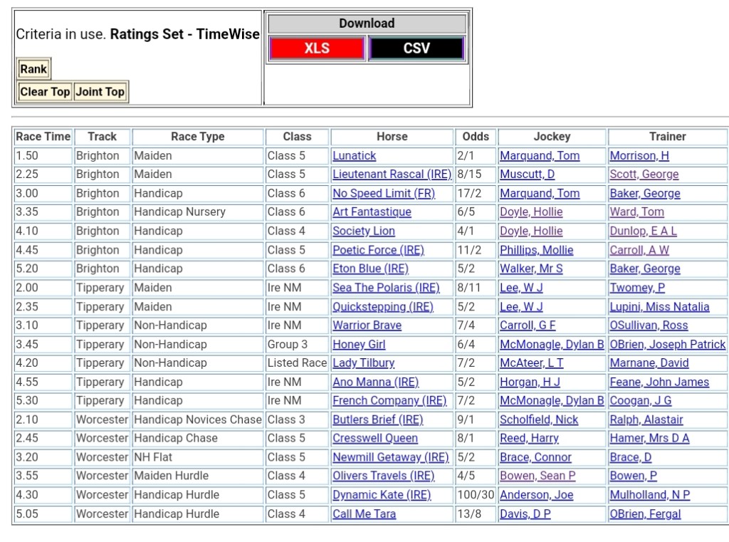Click the Joint Top button

(x=100, y=92)
